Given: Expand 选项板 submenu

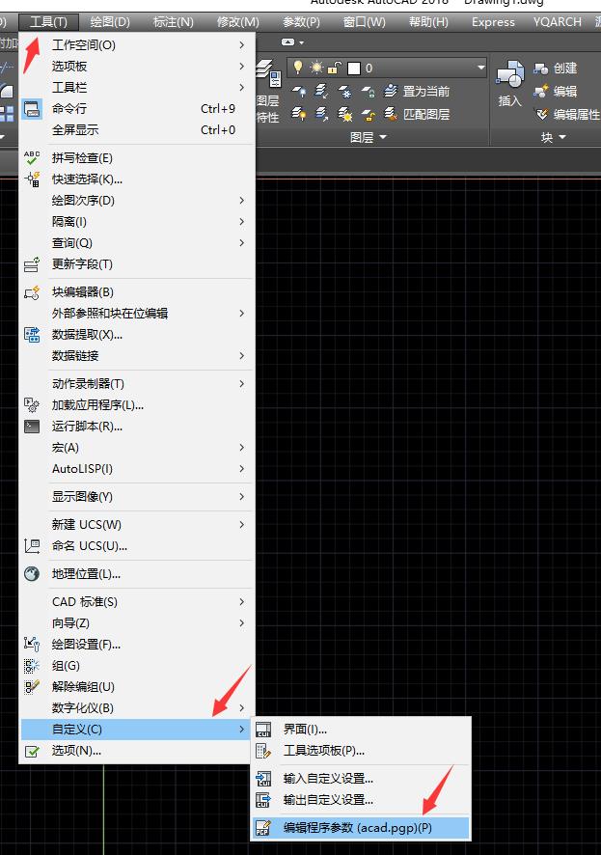Looking at the screenshot, I should coord(138,66).
